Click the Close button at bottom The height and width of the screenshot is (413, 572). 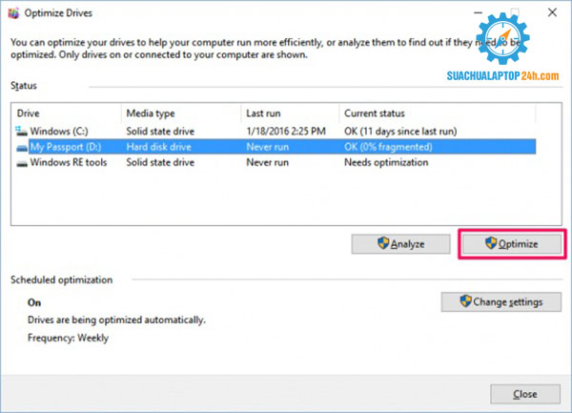525,394
